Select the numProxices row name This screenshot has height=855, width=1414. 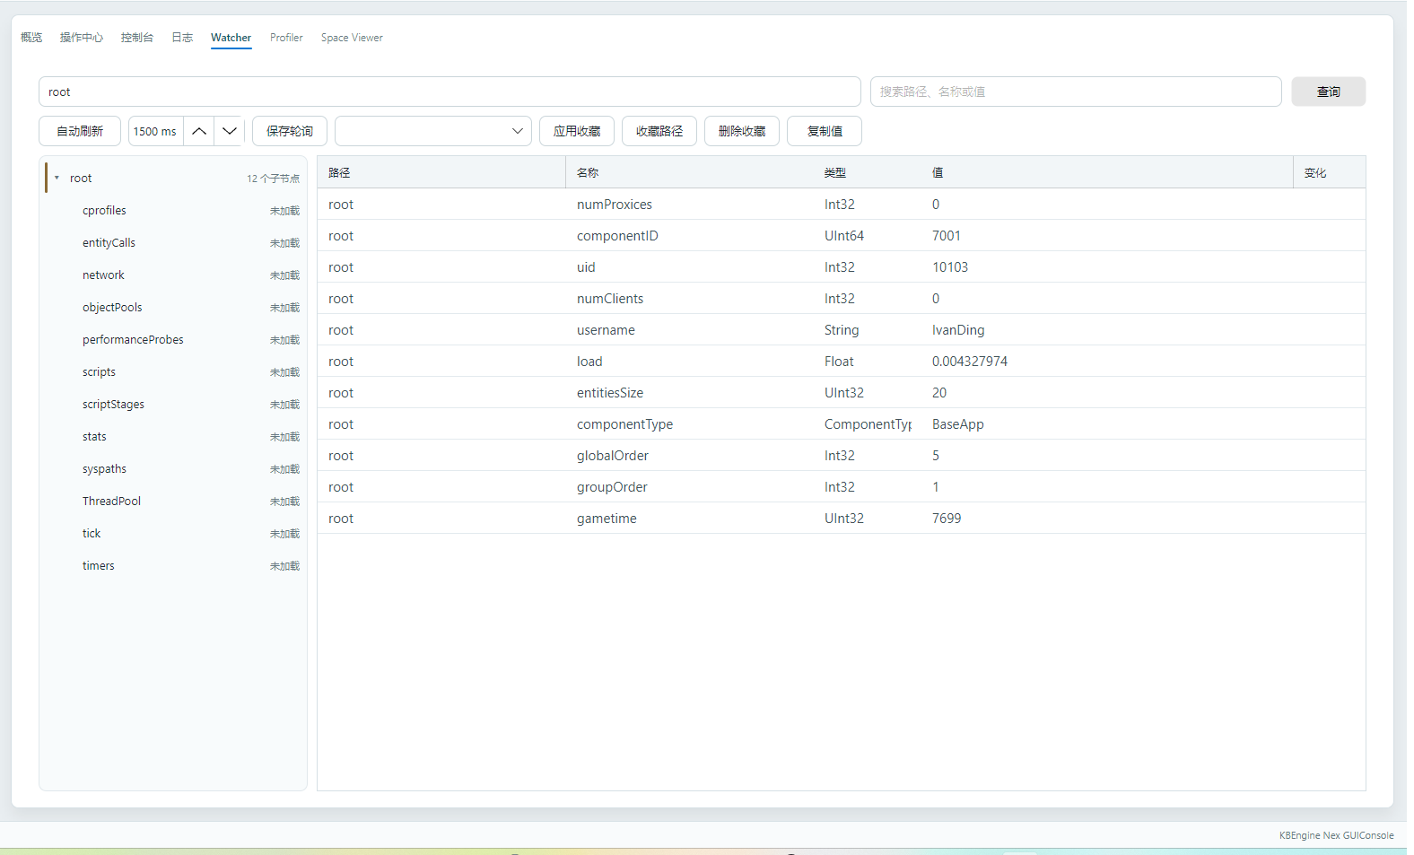pyautogui.click(x=615, y=205)
